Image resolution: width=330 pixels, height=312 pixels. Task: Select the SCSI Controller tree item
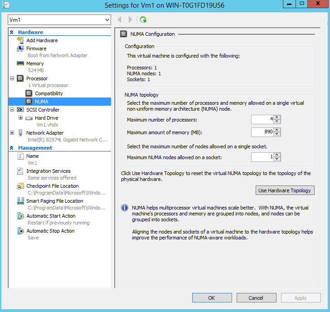(x=43, y=110)
